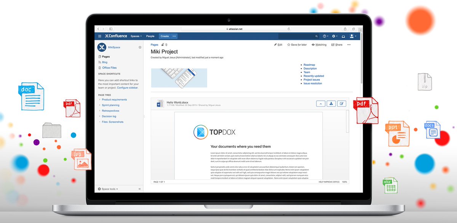Viewport: 457px width, 223px height.
Task: Click the attachments paperclip icon
Action: (166, 45)
